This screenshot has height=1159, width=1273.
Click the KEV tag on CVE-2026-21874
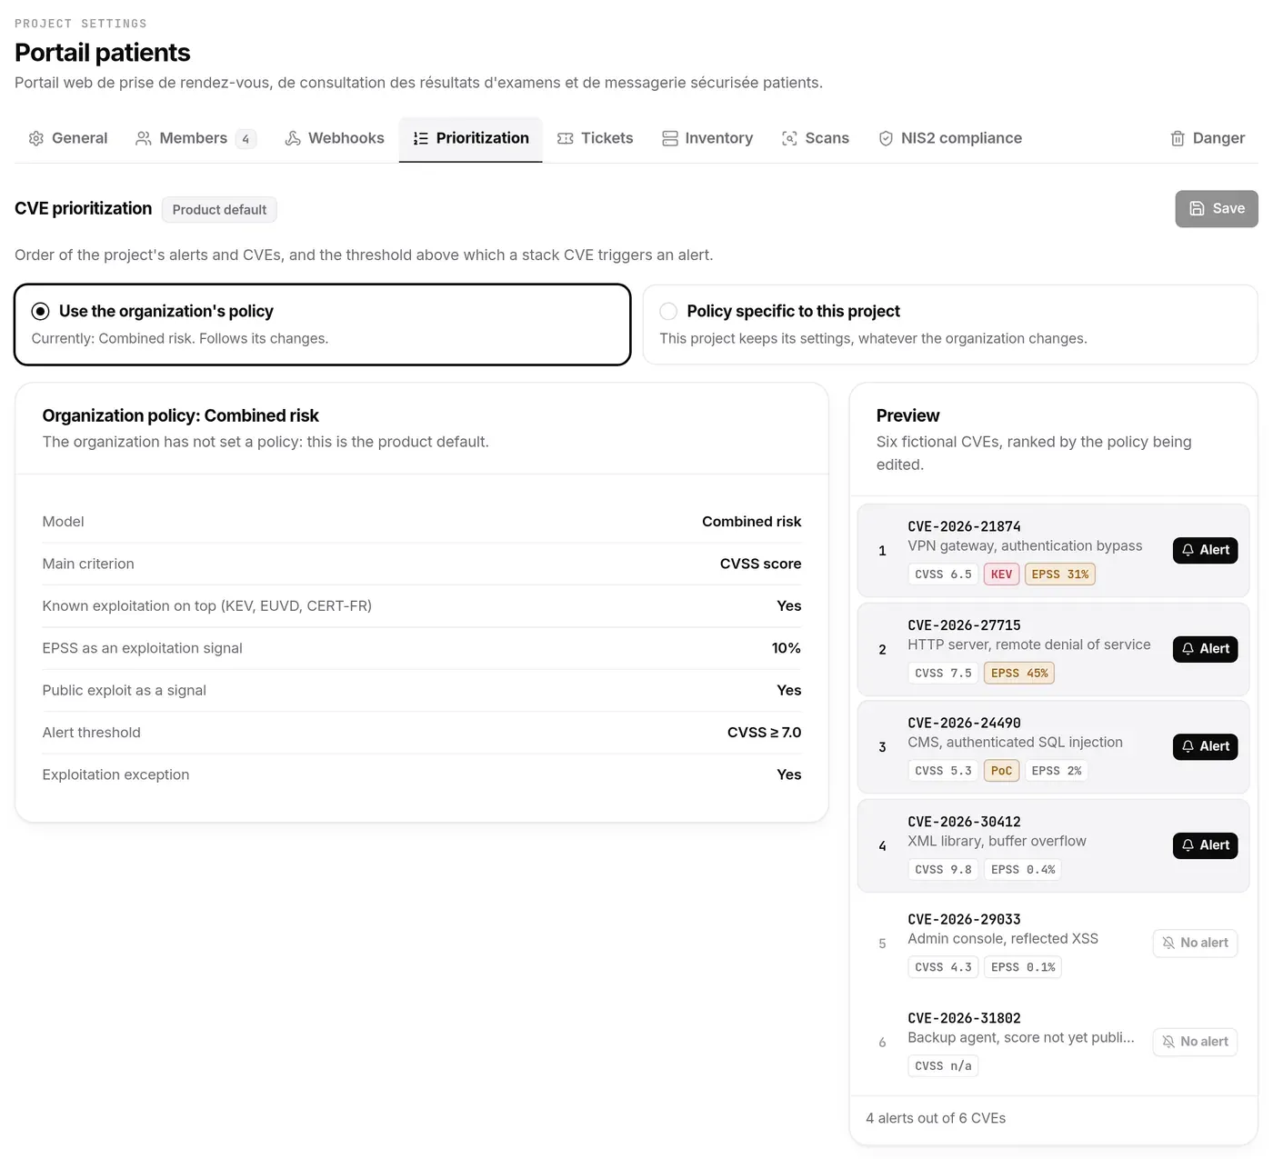coord(1001,575)
